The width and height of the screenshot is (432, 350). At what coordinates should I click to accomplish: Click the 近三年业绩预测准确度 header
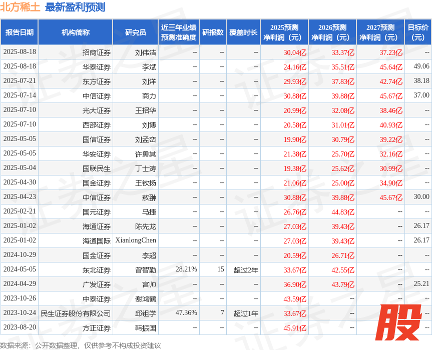coord(179,32)
